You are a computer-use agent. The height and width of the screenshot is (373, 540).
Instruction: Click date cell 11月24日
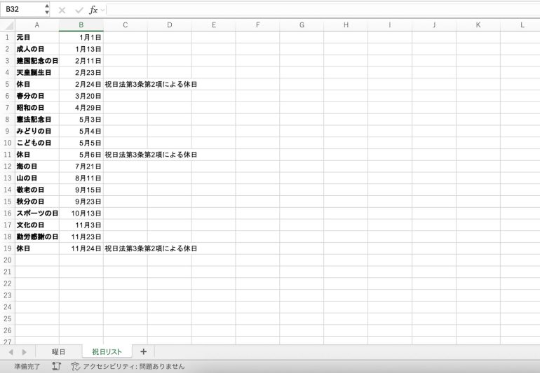click(x=81, y=248)
